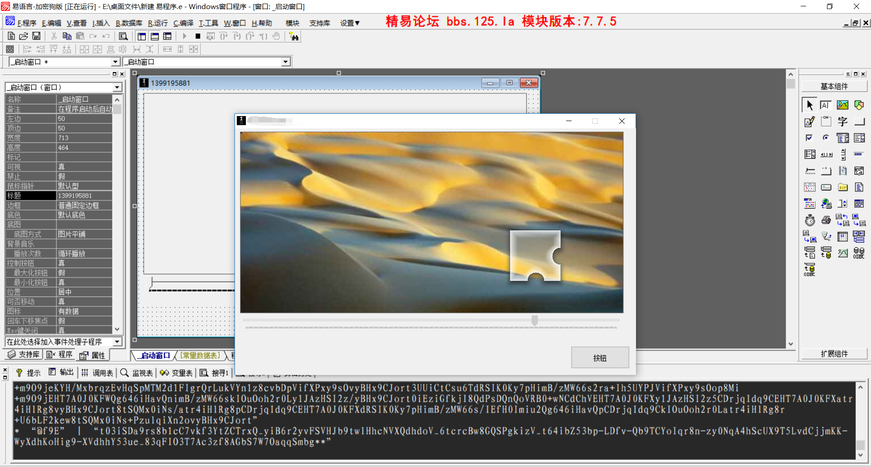The width and height of the screenshot is (871, 467).
Task: Click the 扩展组件 toolbox button
Action: (x=834, y=354)
